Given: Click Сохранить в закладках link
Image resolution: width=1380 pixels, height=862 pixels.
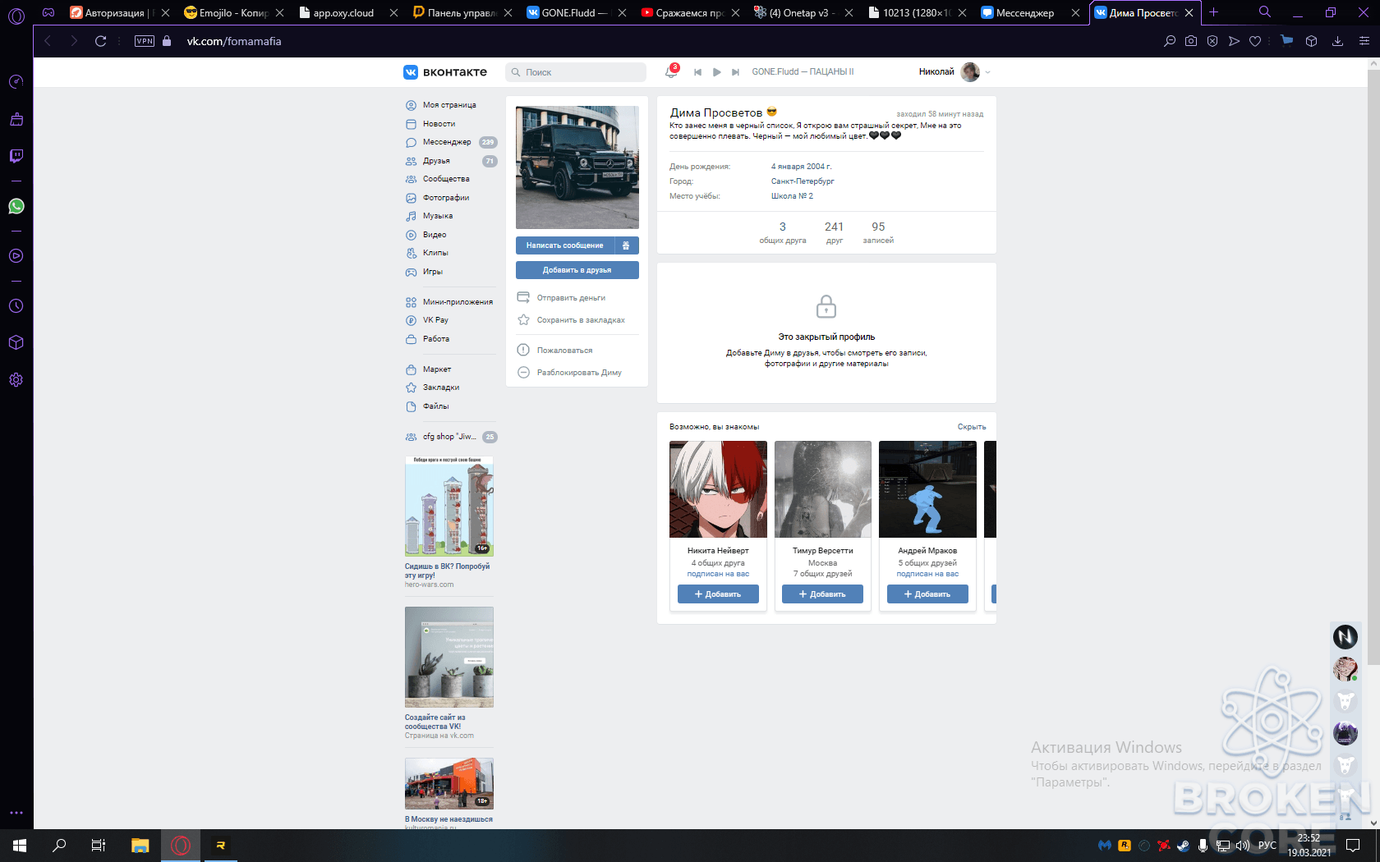Looking at the screenshot, I should click(581, 320).
